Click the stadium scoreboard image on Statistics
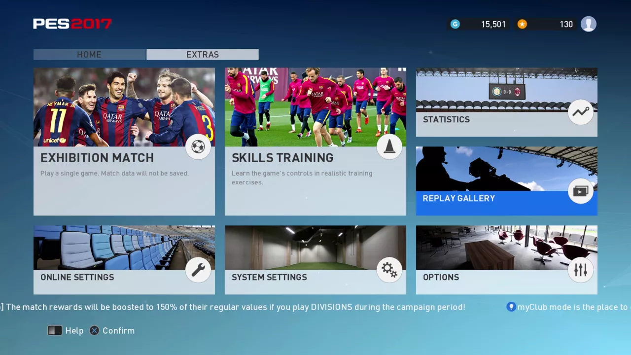Viewport: 631px width, 355px height. pyautogui.click(x=507, y=90)
